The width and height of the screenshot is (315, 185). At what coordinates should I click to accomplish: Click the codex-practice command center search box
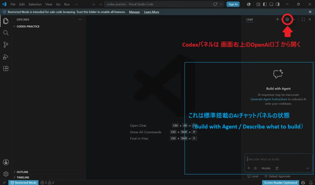158,4
